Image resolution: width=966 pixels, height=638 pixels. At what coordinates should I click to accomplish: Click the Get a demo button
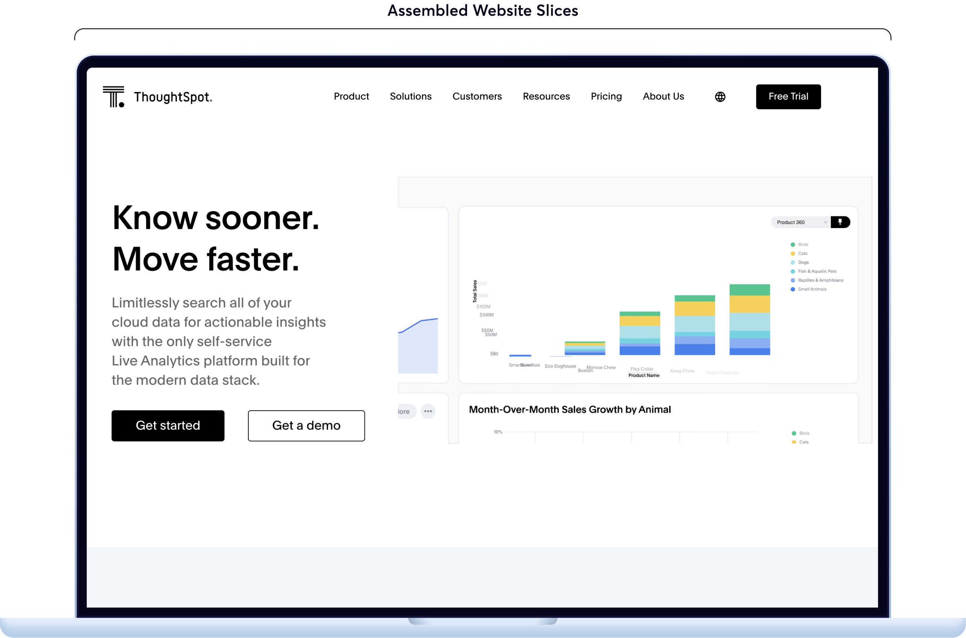pos(306,426)
